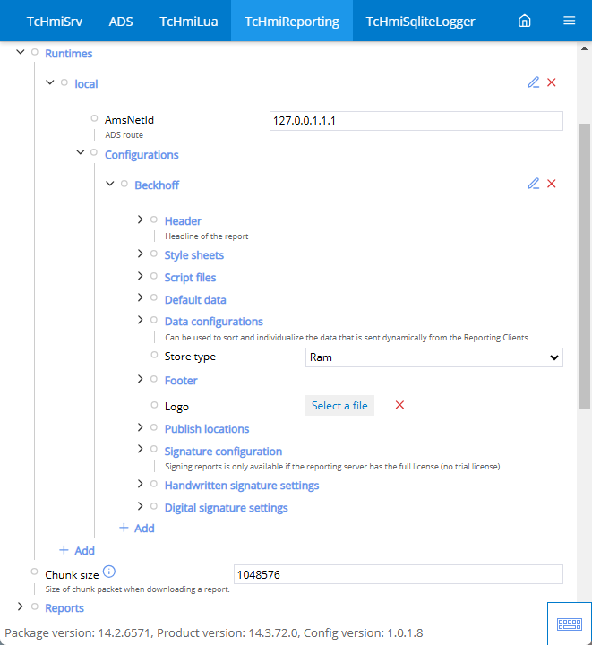592x645 pixels.
Task: Click Handwritten signature settings label
Action: pyautogui.click(x=242, y=486)
